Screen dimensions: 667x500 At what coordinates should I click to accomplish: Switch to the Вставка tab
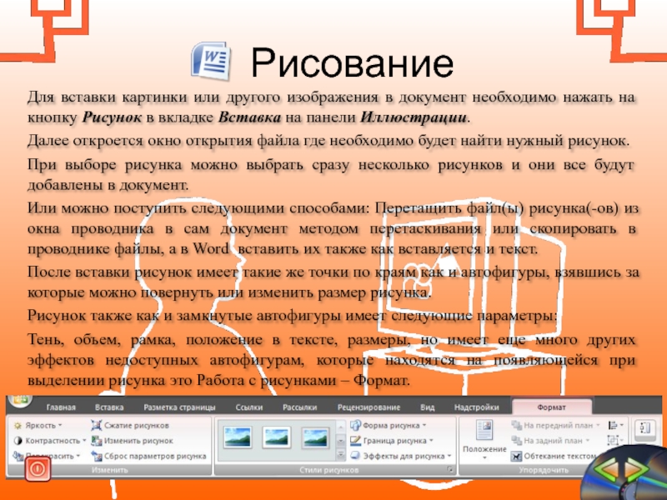[109, 407]
